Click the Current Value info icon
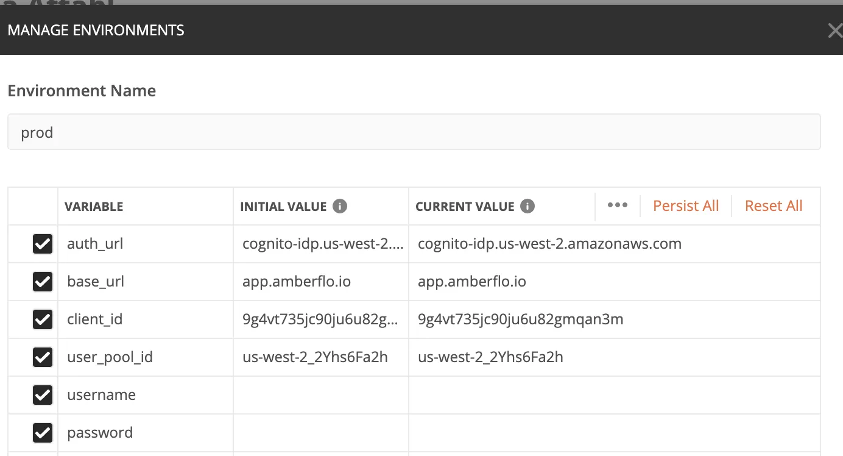Viewport: 843px width, 456px height. 527,206
